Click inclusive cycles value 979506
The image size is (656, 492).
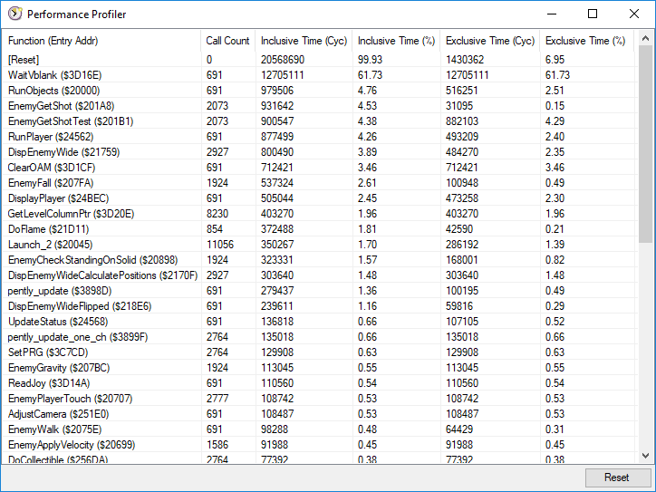click(277, 91)
